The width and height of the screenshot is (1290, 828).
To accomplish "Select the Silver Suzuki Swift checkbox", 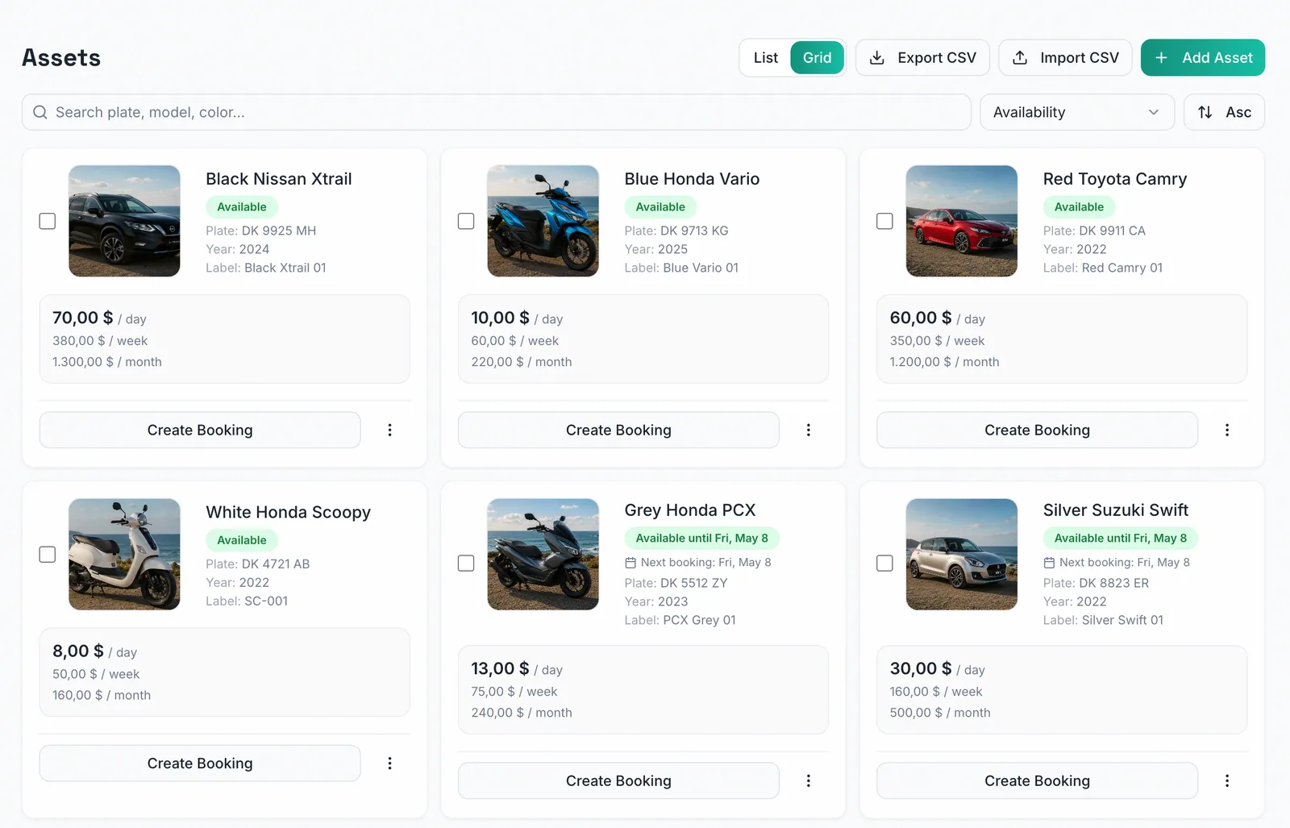I will [x=884, y=563].
